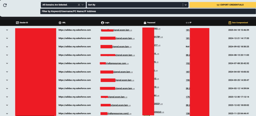The width and height of the screenshot is (256, 116).
Task: Click the salesforce URL in the 2024-07-08 row
Action: 74,63
